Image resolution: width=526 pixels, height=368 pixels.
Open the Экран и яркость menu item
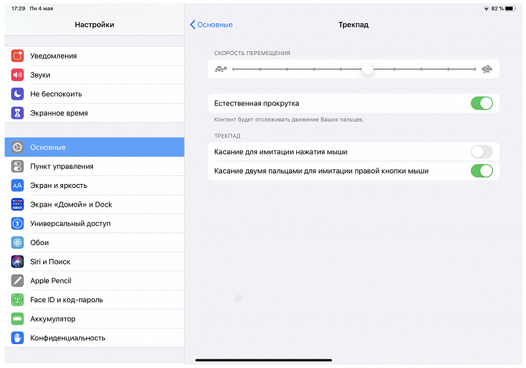[94, 185]
